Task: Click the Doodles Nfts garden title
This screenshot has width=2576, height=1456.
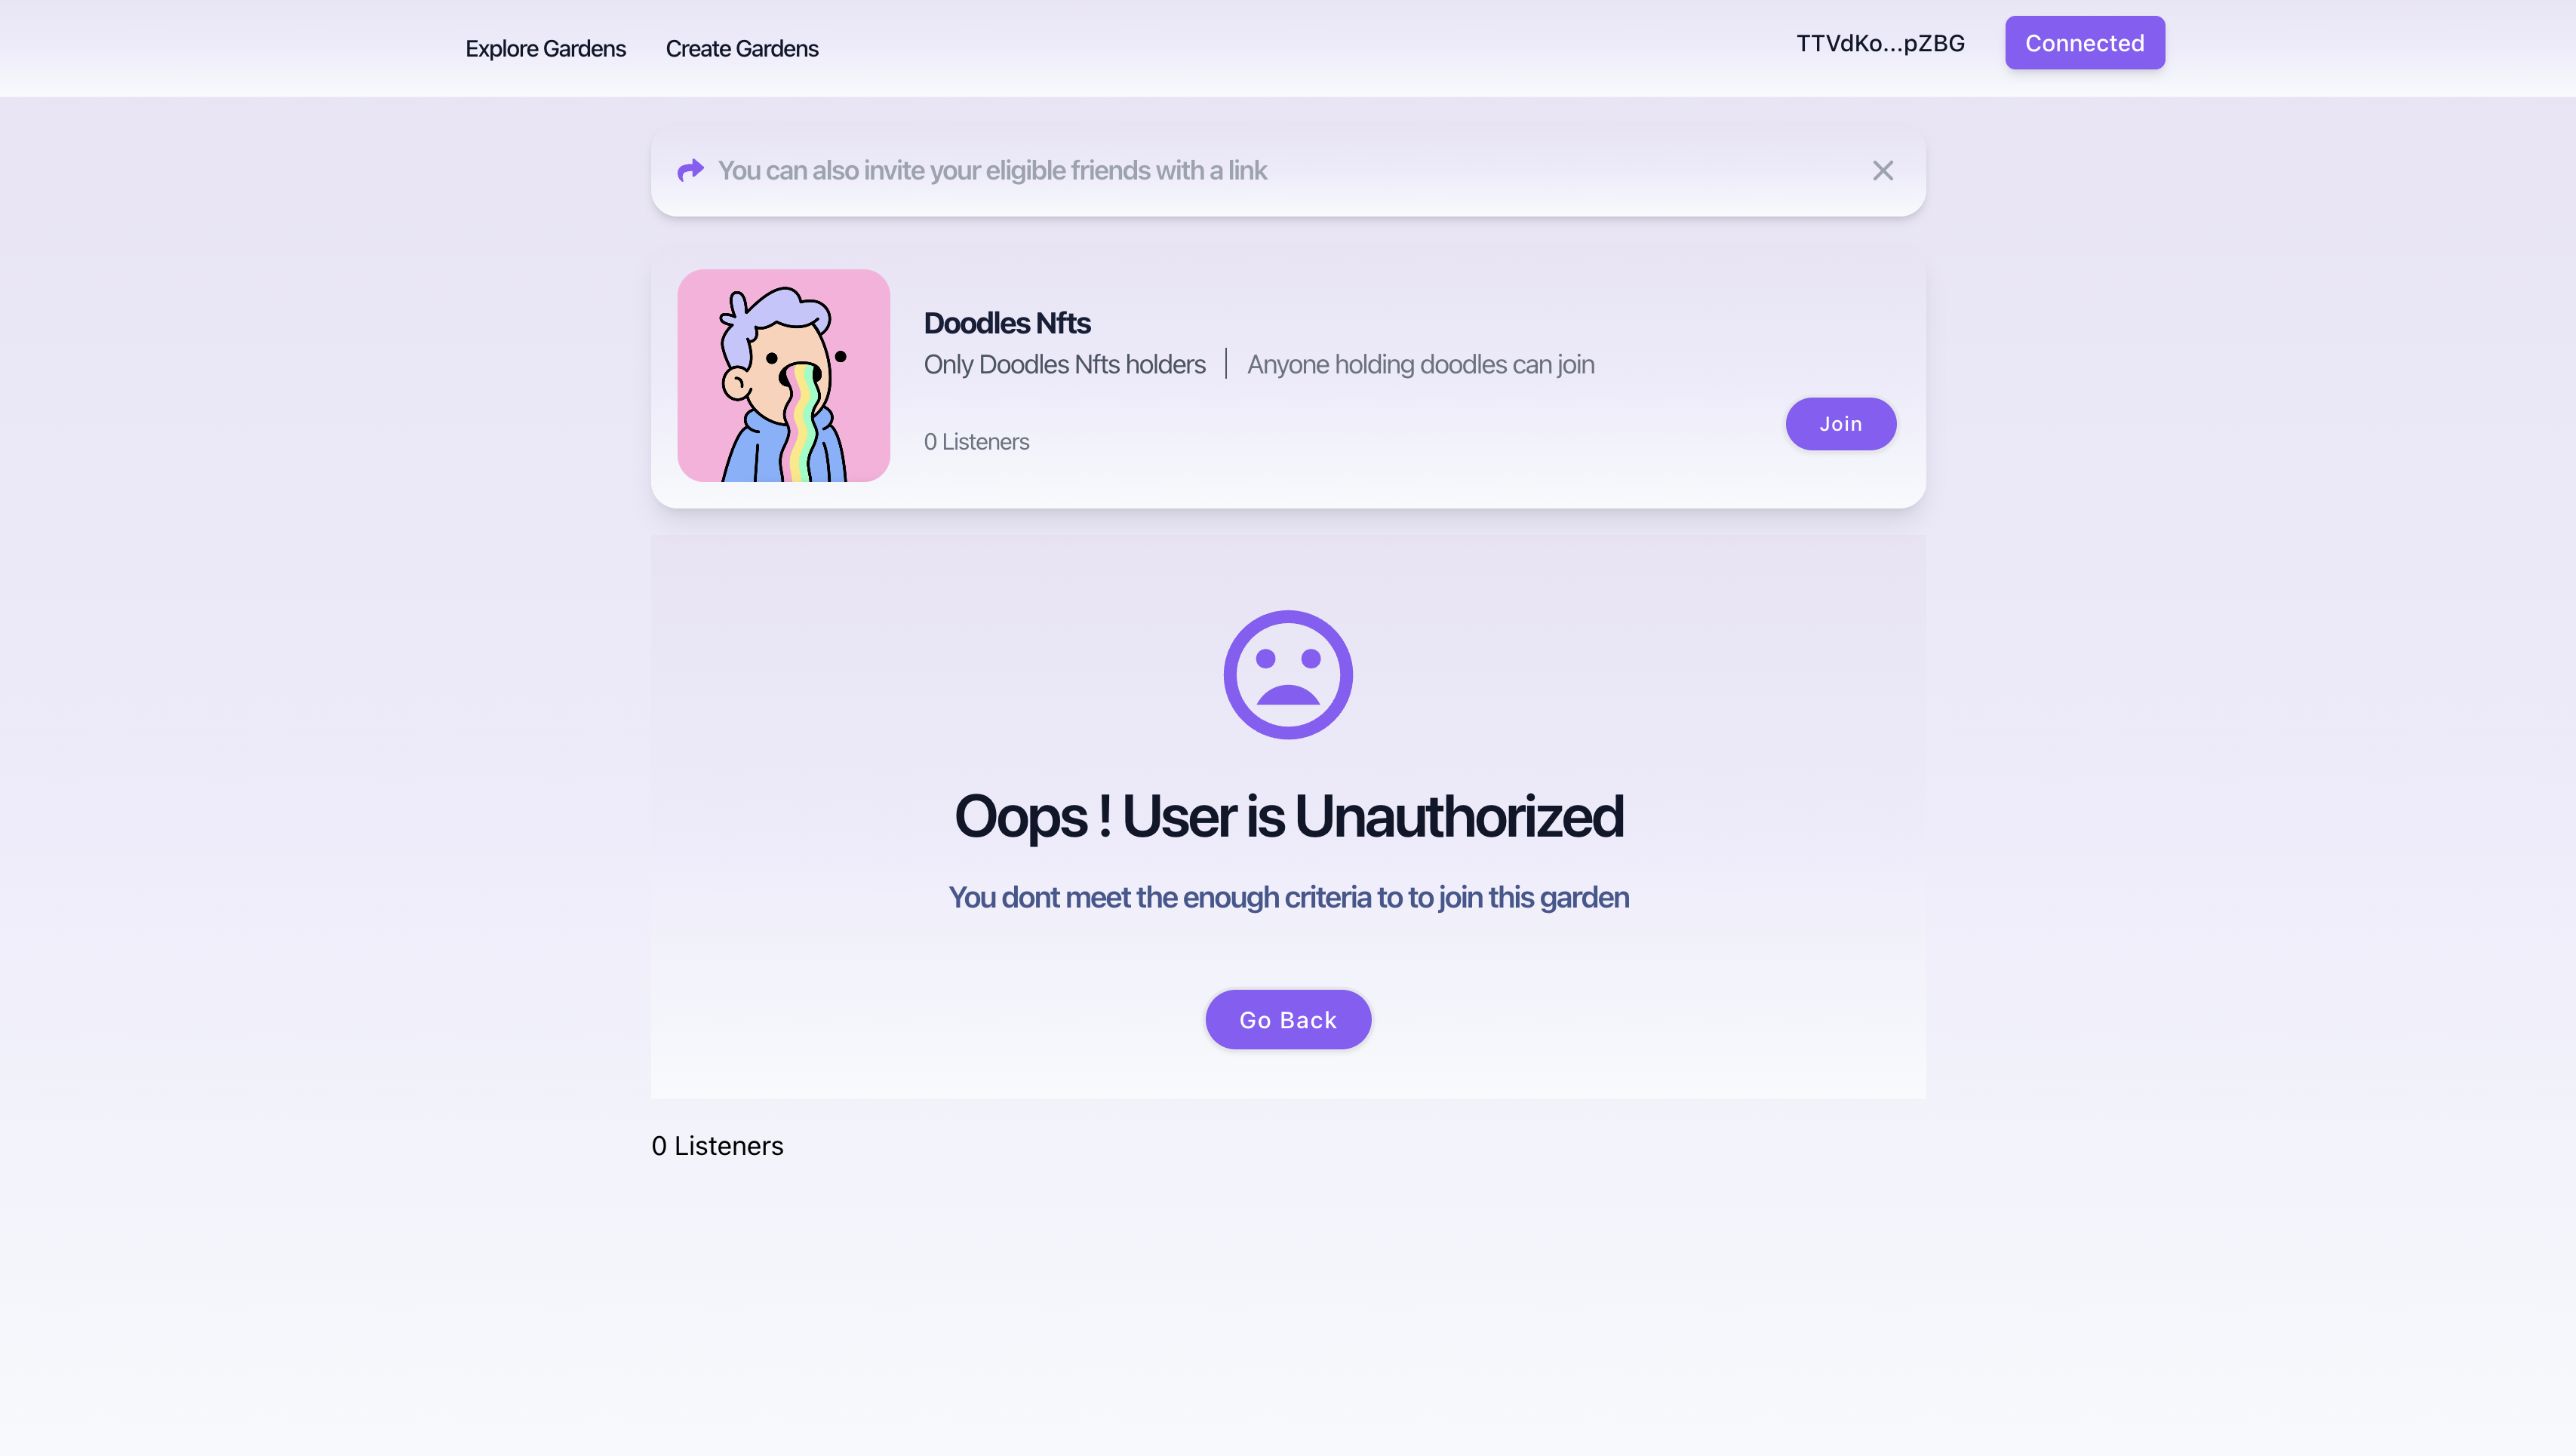Action: [x=1007, y=323]
